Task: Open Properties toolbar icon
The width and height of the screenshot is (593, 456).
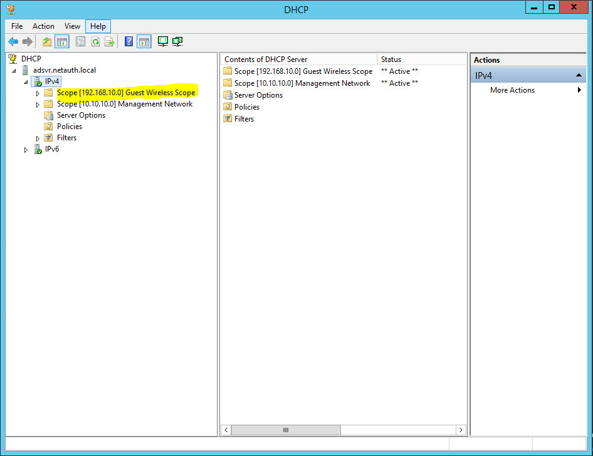Action: pyautogui.click(x=81, y=41)
